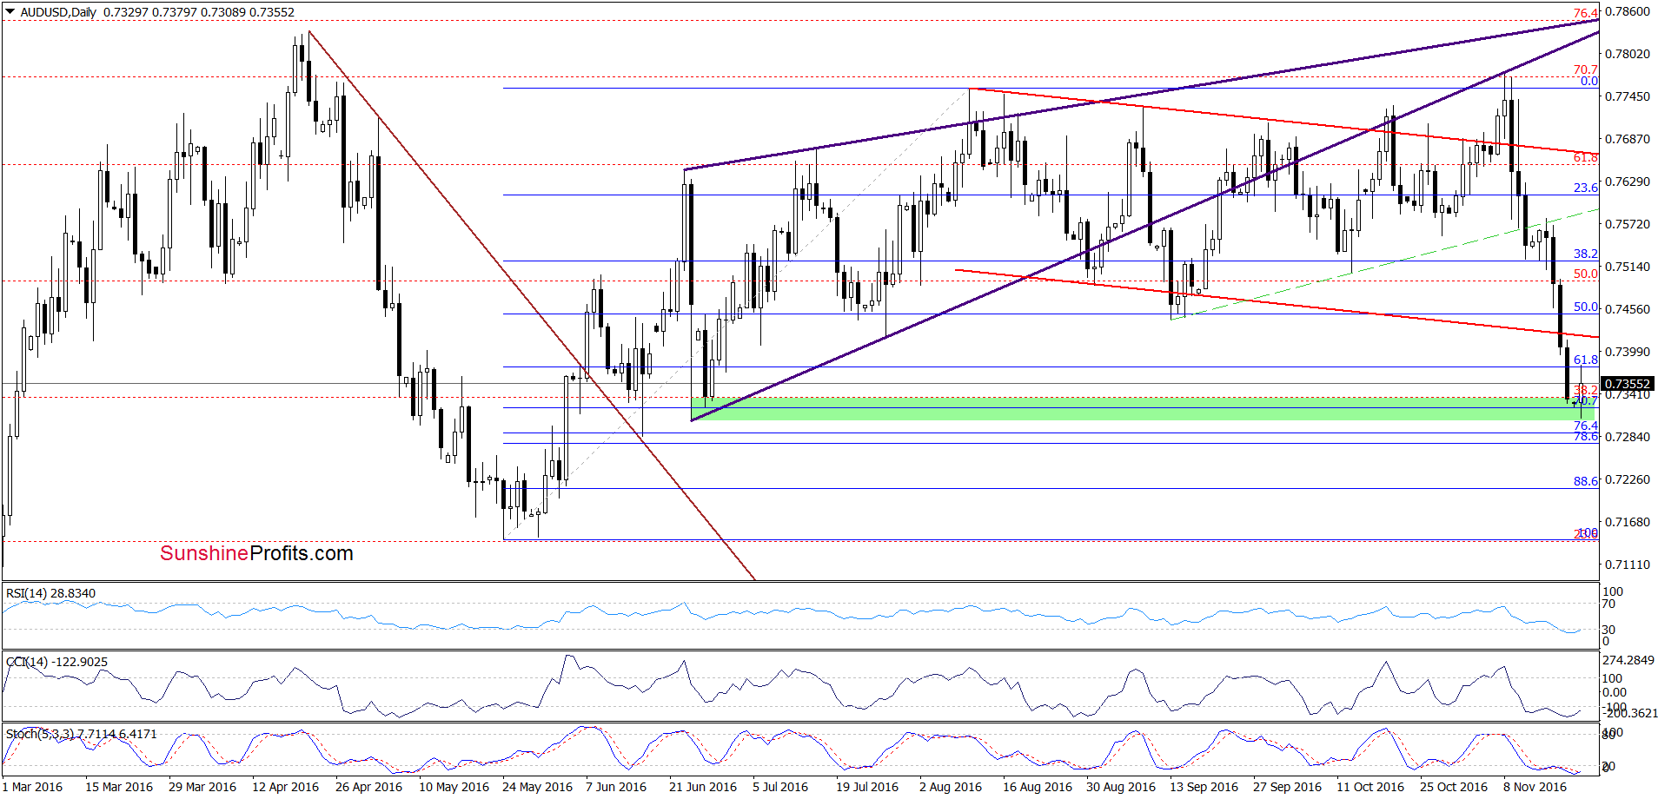1658x799 pixels.
Task: Click the 0.78600 price axis label
Action: (1627, 11)
